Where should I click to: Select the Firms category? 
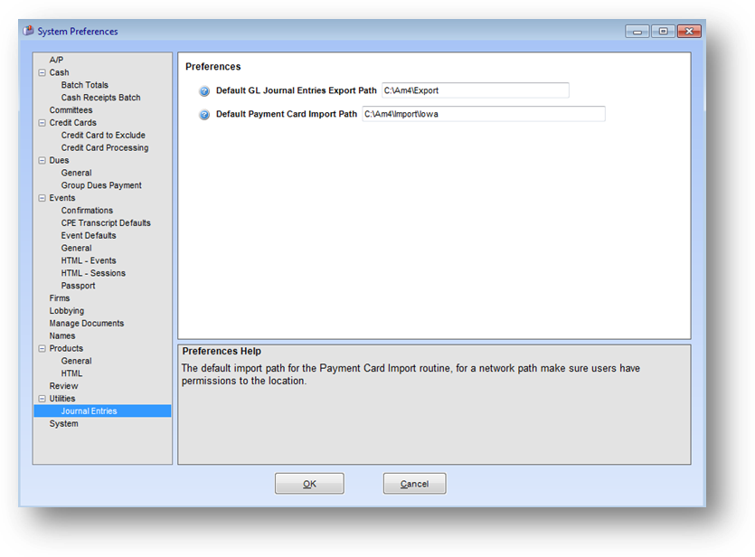(60, 297)
